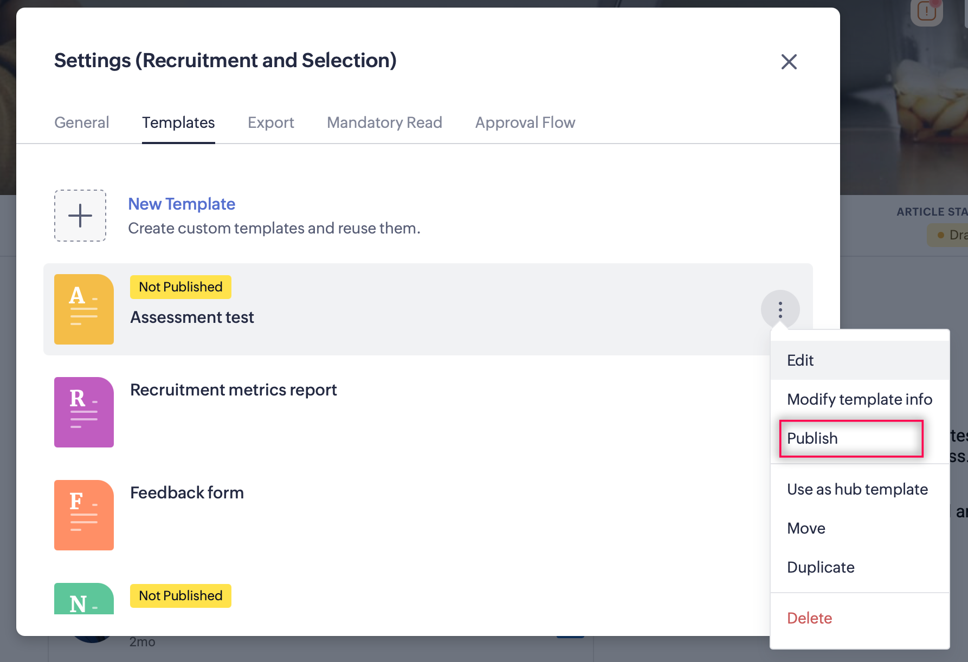Open the three-dot menu for Assessment test

click(780, 310)
